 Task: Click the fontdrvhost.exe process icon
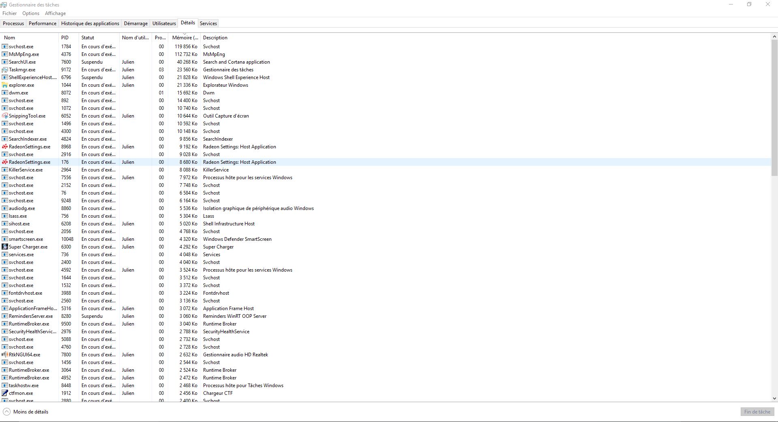(5, 293)
